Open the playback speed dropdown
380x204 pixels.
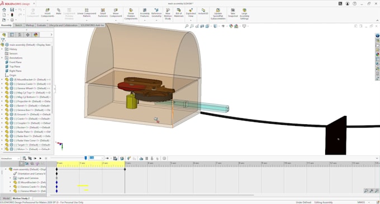97,158
